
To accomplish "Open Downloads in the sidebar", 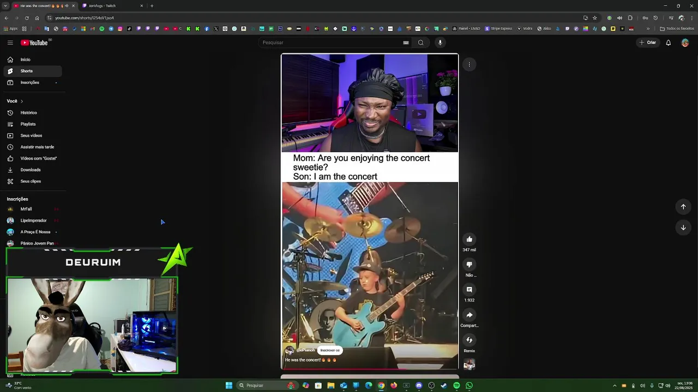I will (x=33, y=170).
